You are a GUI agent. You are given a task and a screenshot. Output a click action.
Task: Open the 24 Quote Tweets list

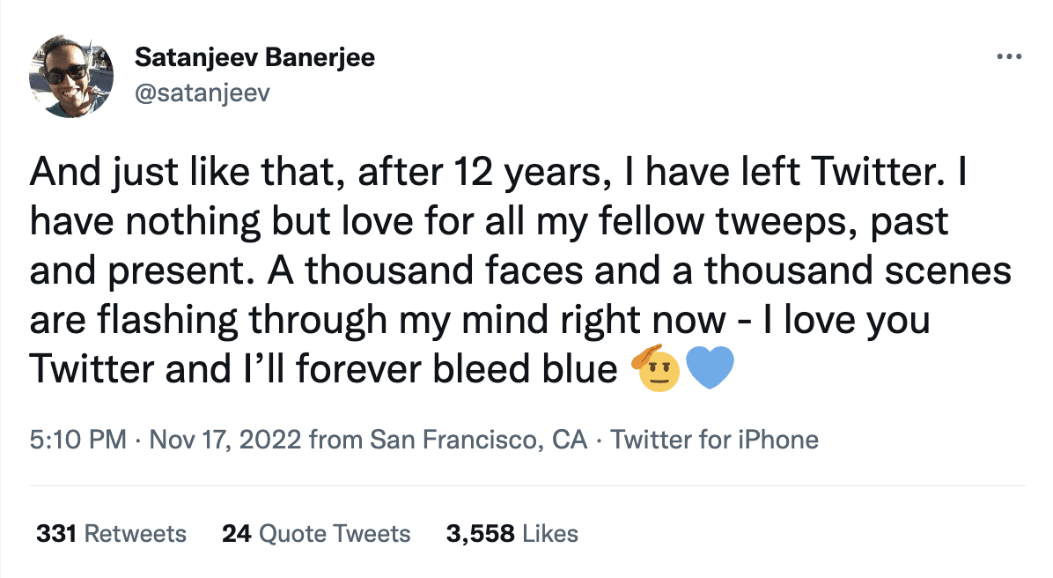click(x=317, y=533)
